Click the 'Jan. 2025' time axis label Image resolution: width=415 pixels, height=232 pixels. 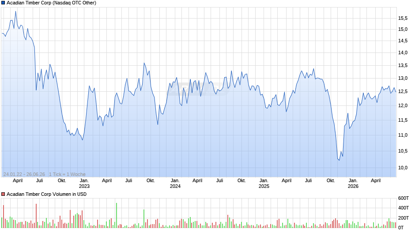click(x=264, y=183)
